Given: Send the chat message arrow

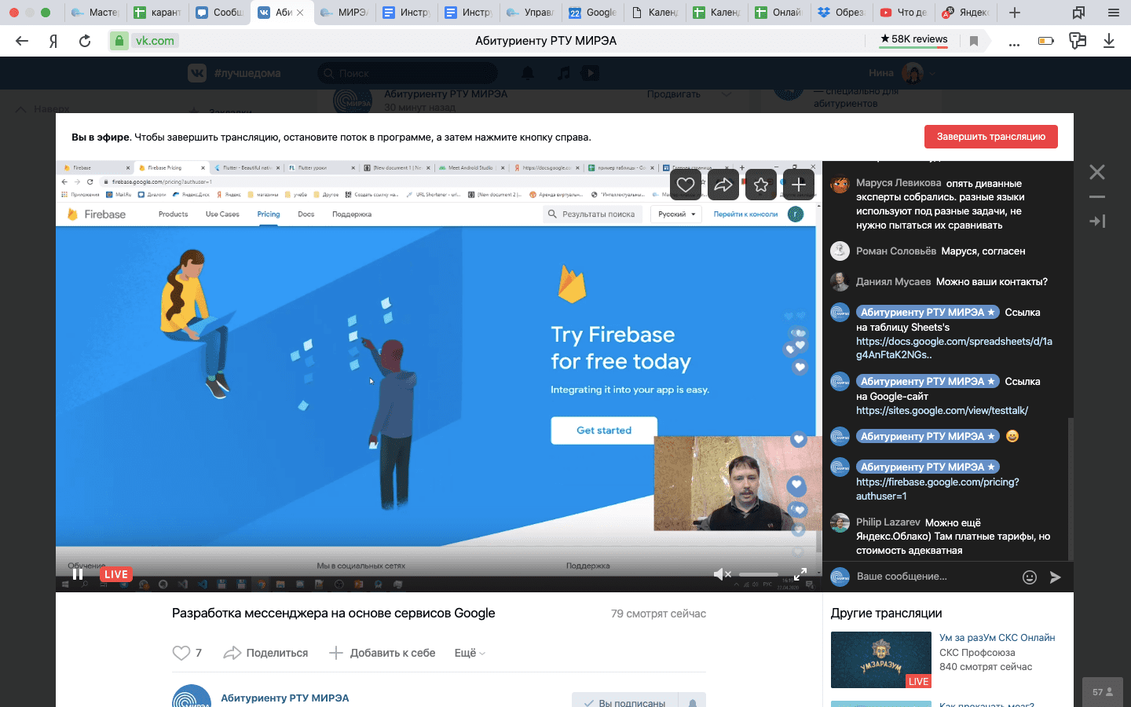Looking at the screenshot, I should click(1056, 577).
